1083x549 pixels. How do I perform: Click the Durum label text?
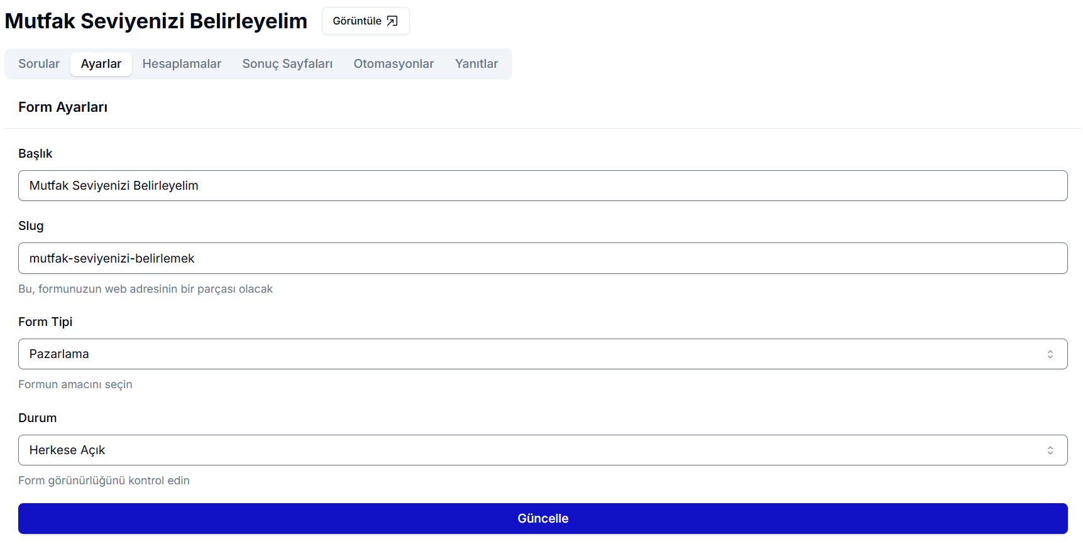pyautogui.click(x=38, y=418)
